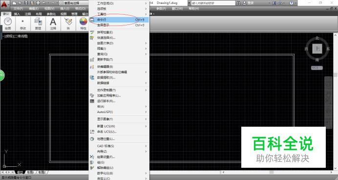The height and width of the screenshot is (180, 338).
Task: Click the Save icon in quick access toolbar
Action: (26, 3)
